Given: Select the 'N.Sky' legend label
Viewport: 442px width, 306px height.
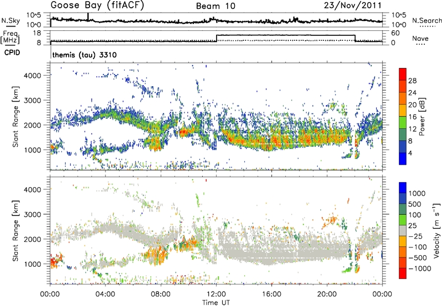Looking at the screenshot, I should click(10, 20).
